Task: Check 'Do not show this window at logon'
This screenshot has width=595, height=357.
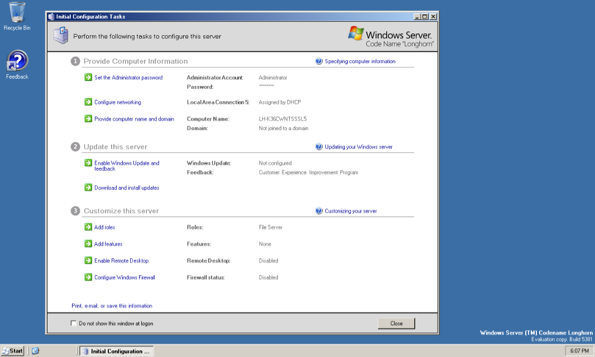Action: point(74,324)
